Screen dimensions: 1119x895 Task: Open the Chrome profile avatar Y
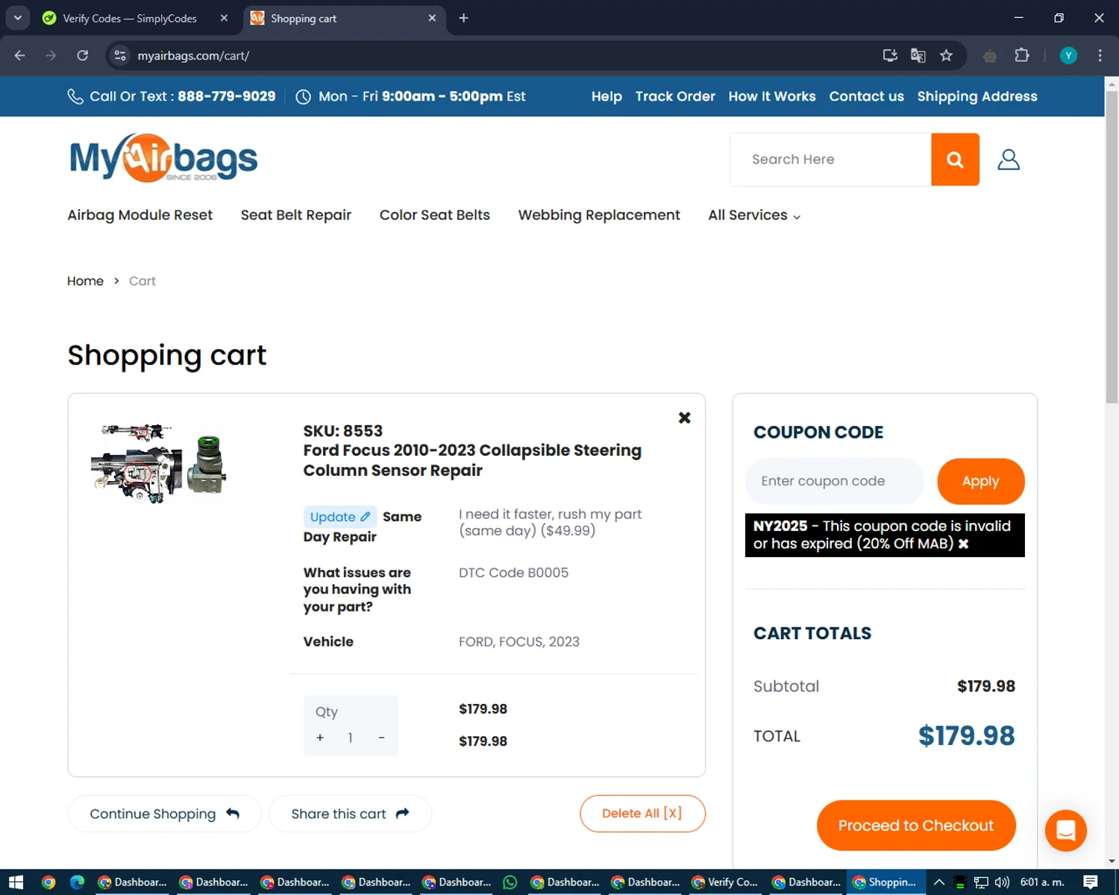(1068, 55)
